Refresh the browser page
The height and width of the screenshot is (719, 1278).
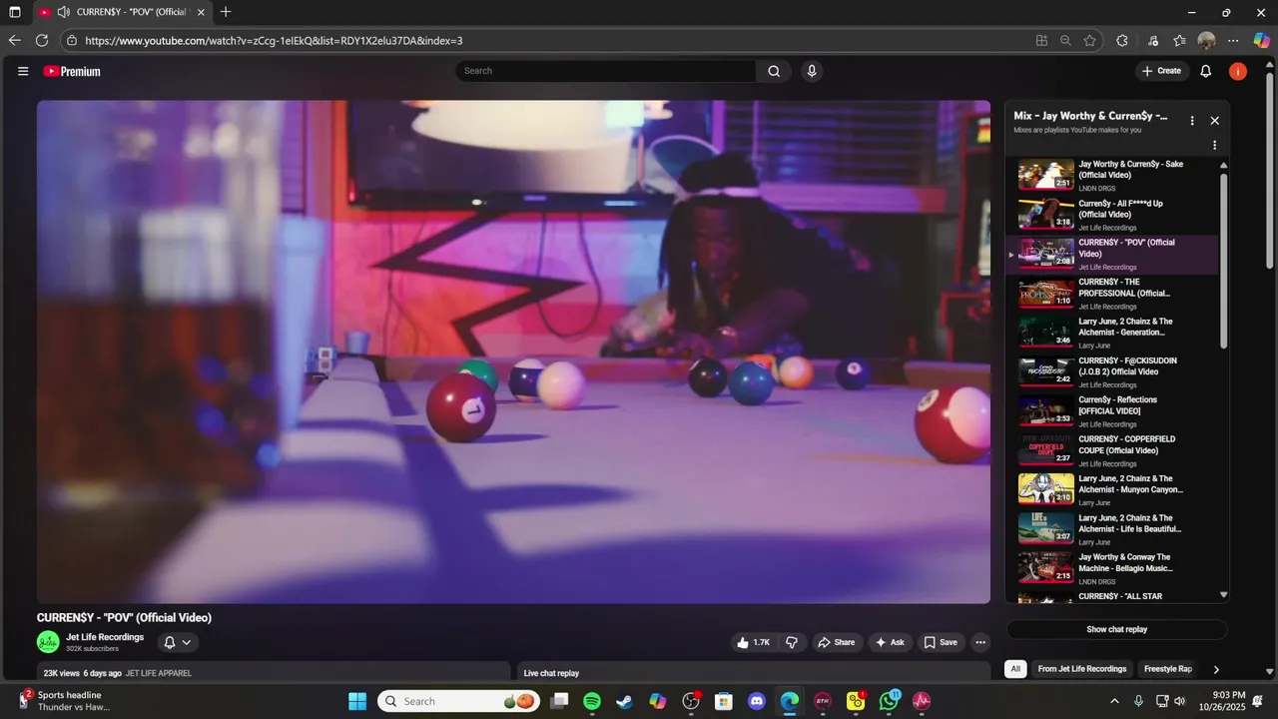(x=42, y=41)
